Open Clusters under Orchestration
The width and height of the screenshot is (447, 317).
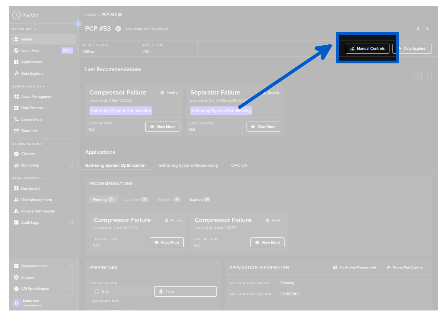click(x=28, y=154)
